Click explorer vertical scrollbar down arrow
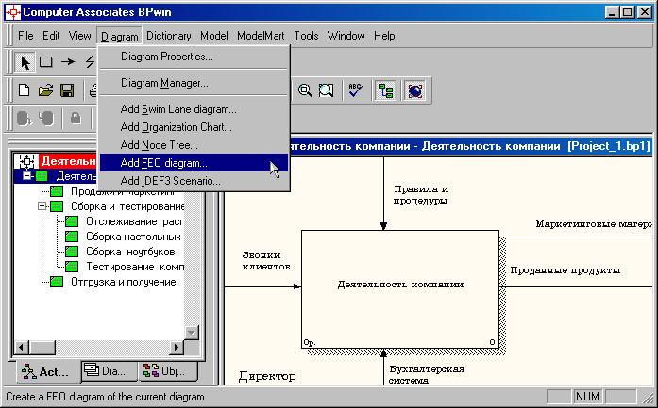The height and width of the screenshot is (408, 658). (192, 333)
